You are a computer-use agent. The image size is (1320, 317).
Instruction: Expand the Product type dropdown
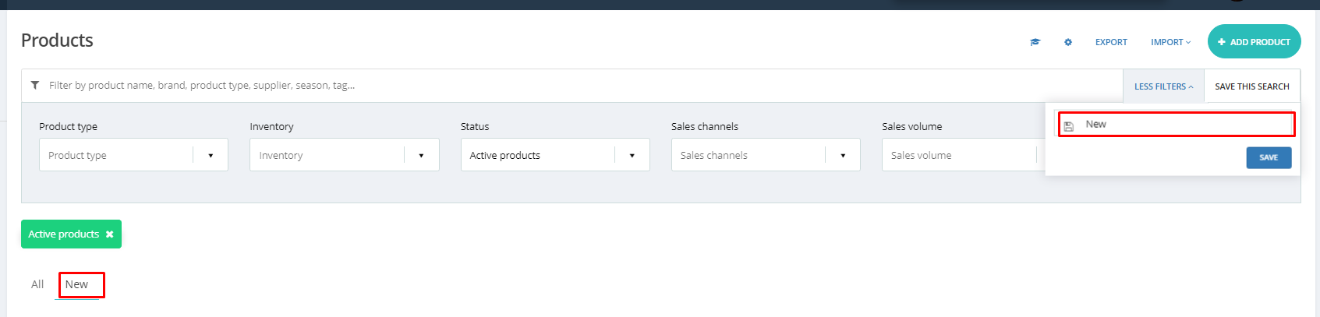pos(211,155)
